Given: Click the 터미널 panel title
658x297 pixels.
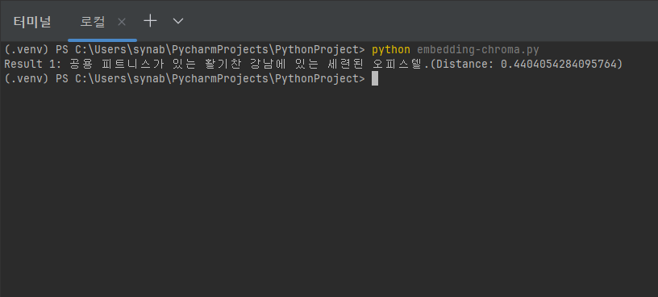Looking at the screenshot, I should click(32, 22).
